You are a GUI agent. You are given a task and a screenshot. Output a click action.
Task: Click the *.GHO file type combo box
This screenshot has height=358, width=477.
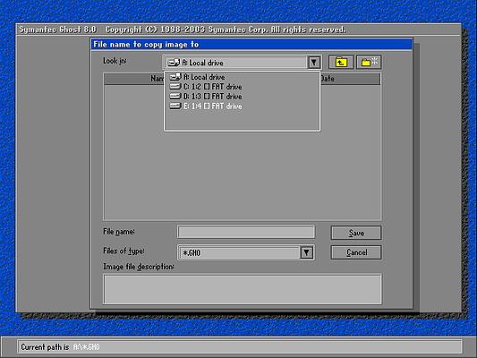point(246,252)
